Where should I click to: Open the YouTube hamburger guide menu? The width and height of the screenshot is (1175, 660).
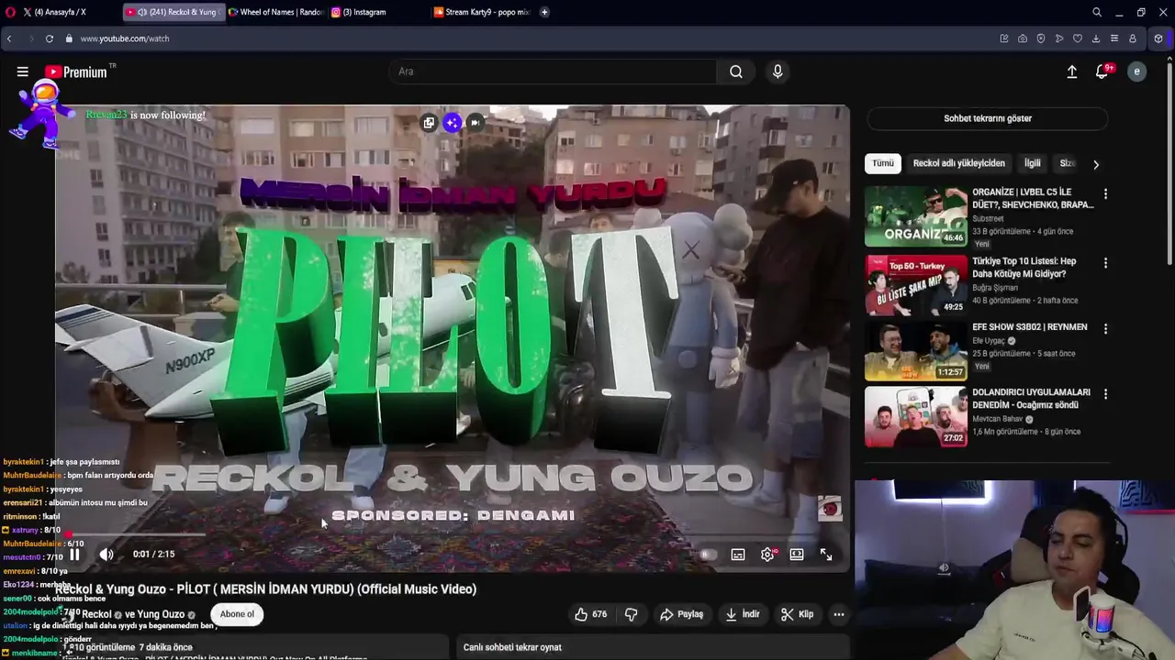tap(22, 71)
